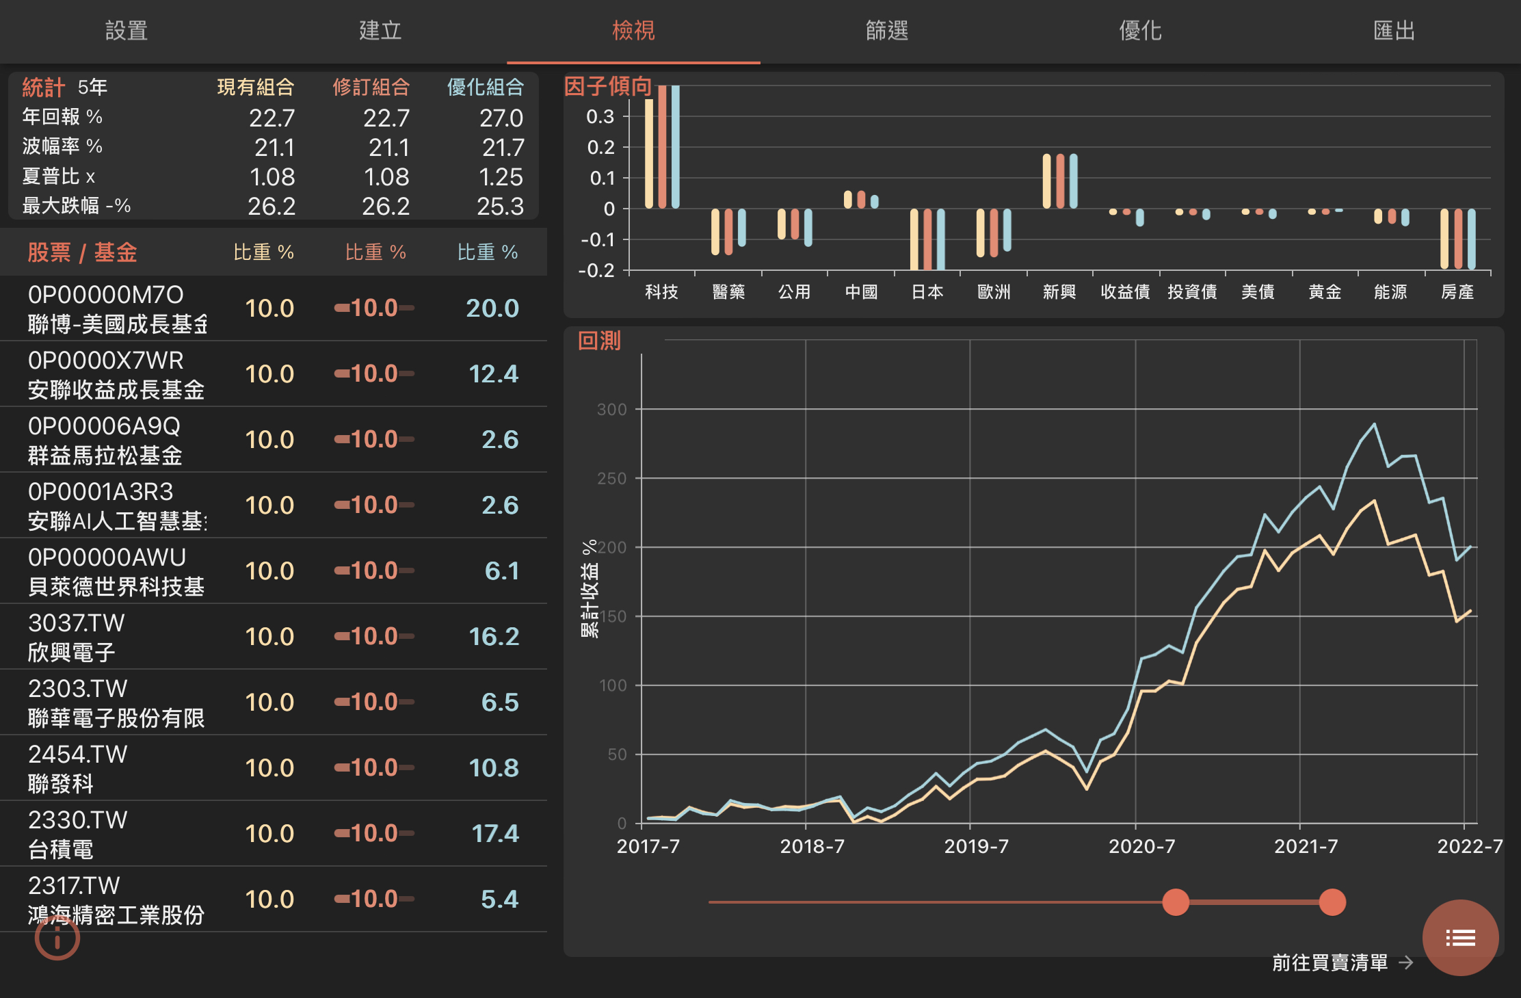Click the 科技 factor bar group
This screenshot has height=998, width=1521.
click(x=661, y=147)
